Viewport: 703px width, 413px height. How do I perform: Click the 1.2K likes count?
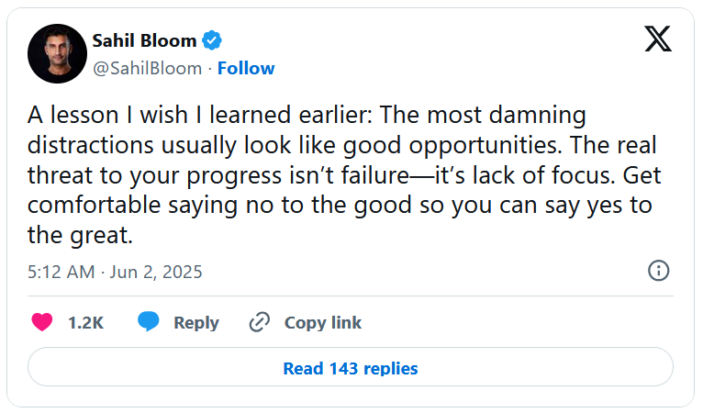tap(85, 322)
